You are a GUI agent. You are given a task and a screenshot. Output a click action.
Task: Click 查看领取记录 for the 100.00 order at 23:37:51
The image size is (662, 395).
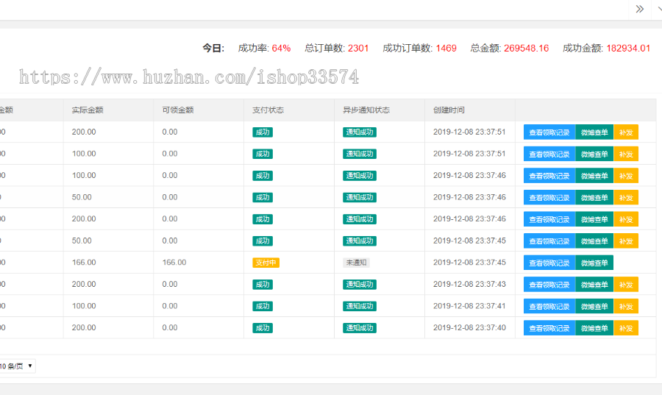tap(549, 154)
